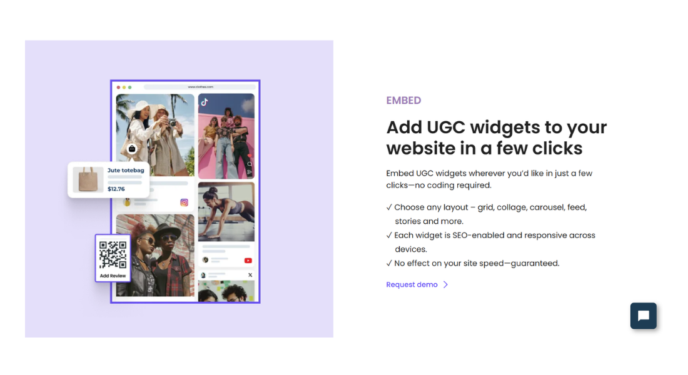Click the red dot in mockup browser
Image resolution: width=688 pixels, height=375 pixels.
pyautogui.click(x=118, y=87)
